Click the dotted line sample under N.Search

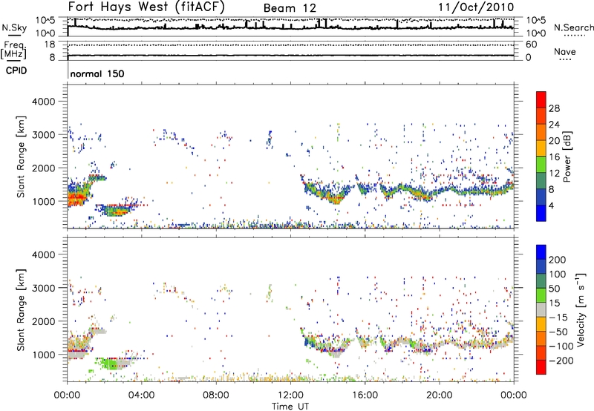click(574, 36)
